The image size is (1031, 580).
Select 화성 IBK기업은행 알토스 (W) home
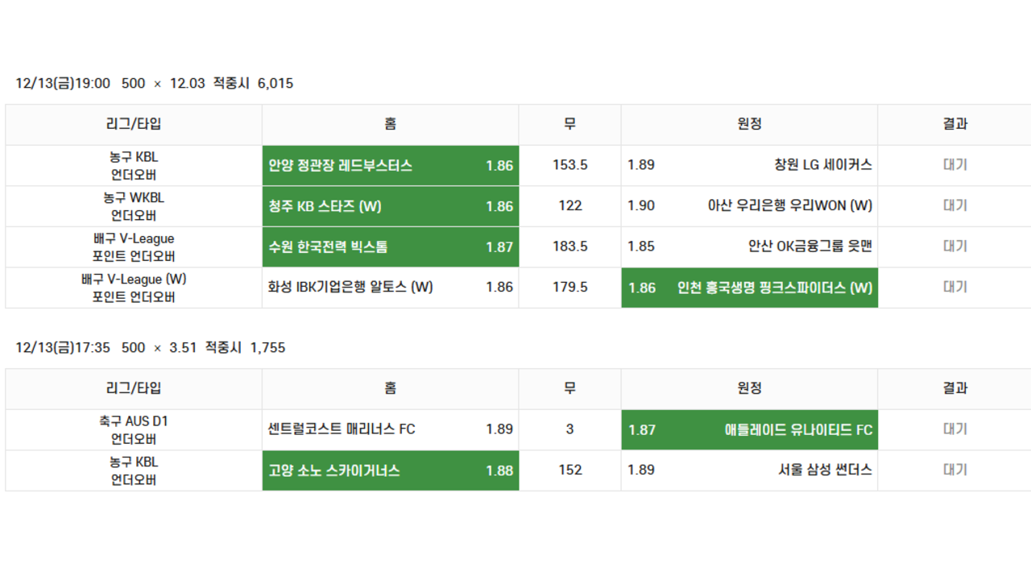pyautogui.click(x=391, y=288)
